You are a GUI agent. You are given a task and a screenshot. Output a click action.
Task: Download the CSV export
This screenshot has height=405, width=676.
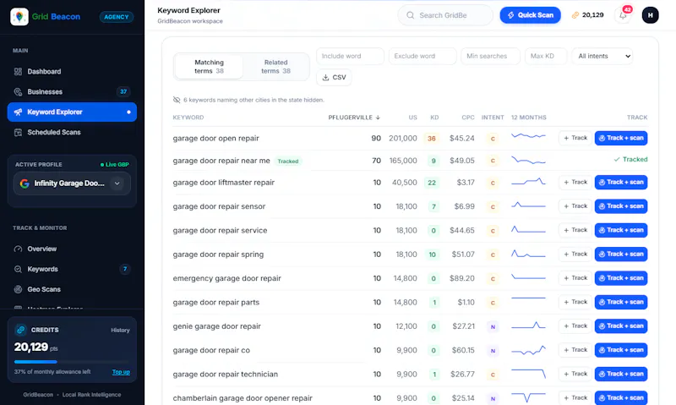334,77
